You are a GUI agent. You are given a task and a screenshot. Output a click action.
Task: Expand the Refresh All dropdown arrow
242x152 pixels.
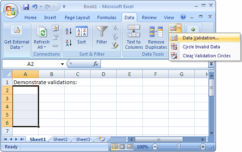tap(45, 47)
